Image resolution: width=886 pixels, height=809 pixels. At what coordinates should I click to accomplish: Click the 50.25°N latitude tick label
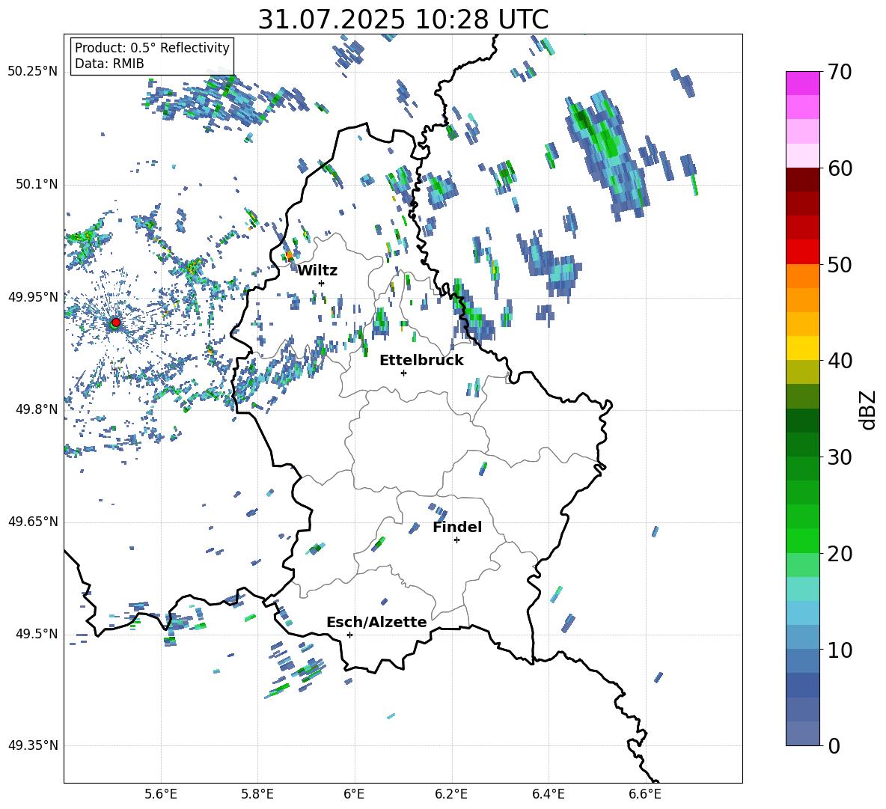[33, 72]
